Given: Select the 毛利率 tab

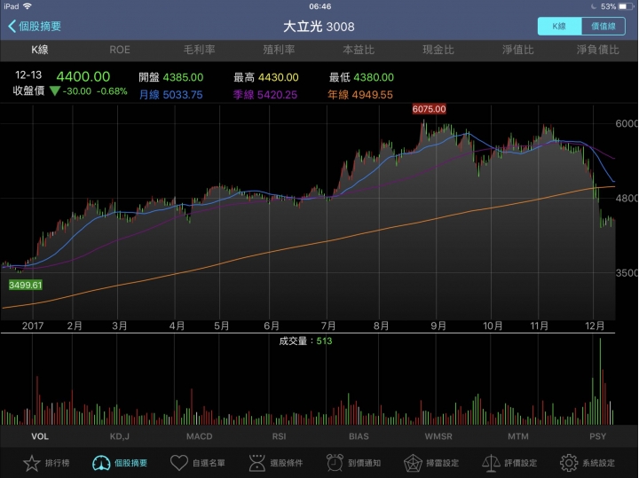Looking at the screenshot, I should (200, 50).
